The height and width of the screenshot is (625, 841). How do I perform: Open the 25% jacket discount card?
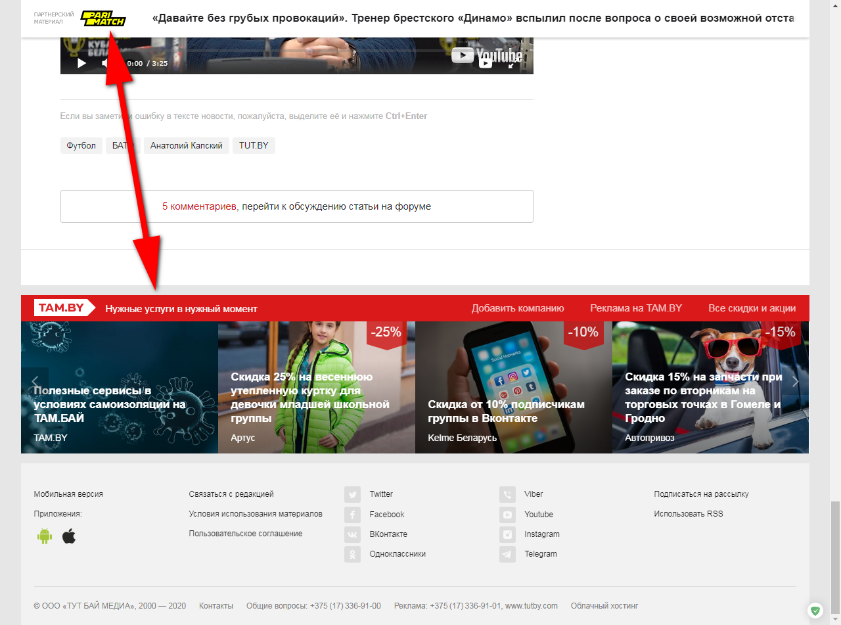coord(317,388)
